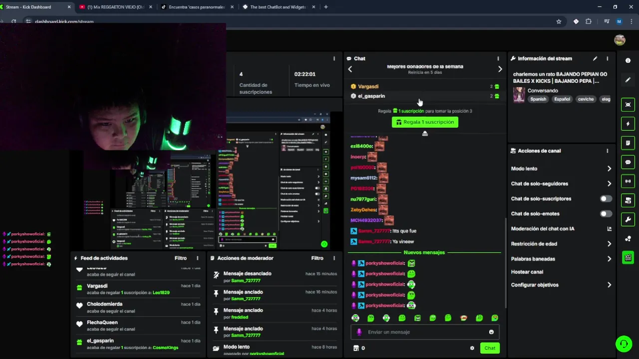Click Cholodemierda in the activity feed
This screenshot has width=639, height=359.
click(104, 304)
